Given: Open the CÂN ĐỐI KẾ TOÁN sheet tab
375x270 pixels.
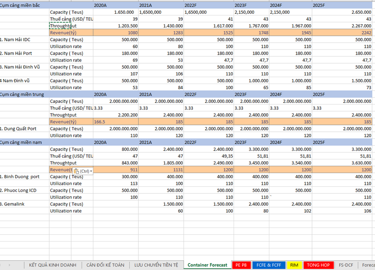Looking at the screenshot, I should click(105, 265).
